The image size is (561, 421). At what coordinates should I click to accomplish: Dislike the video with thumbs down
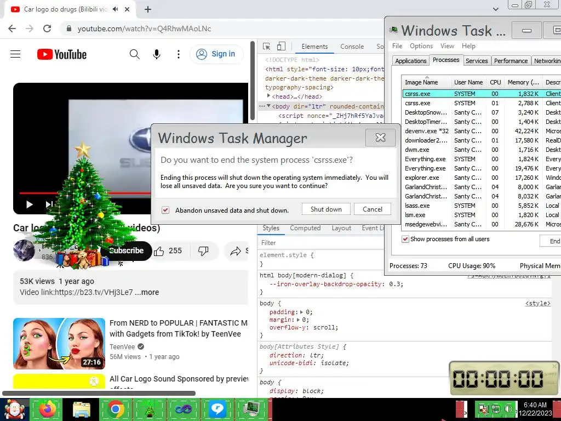[x=203, y=251]
